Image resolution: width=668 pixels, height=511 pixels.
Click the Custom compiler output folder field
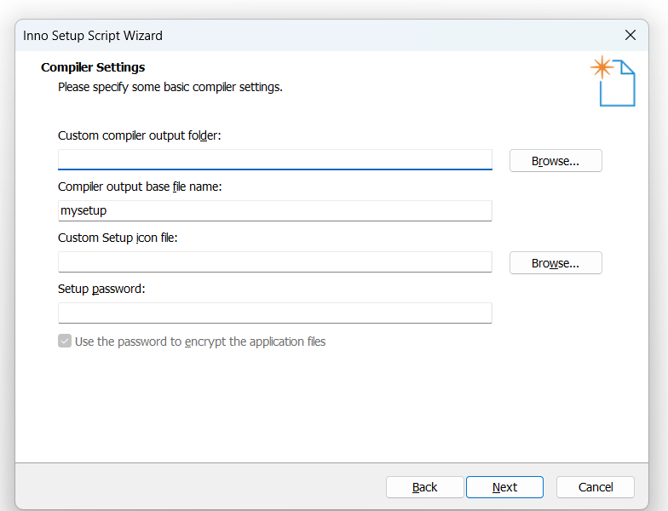[274, 160]
